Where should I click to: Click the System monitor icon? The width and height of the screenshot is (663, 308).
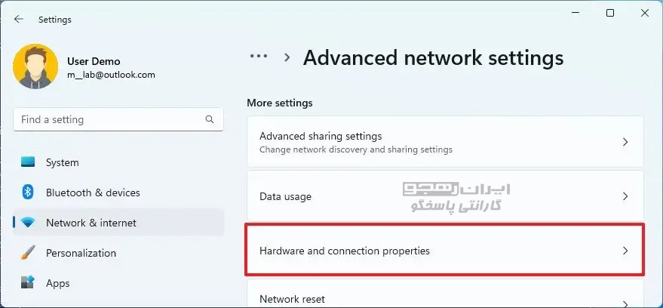pos(28,162)
